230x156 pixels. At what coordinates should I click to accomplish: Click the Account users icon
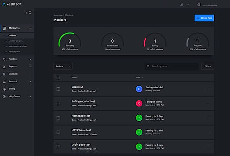[4, 81]
